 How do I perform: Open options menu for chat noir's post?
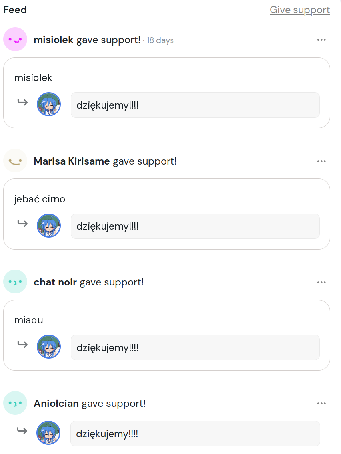pyautogui.click(x=321, y=282)
